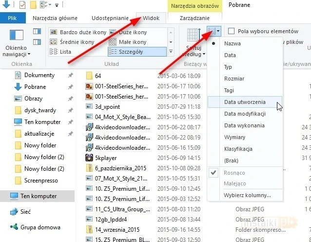Click the Sieć network icon in sidebar
Viewport: 311px width, 242px height.
click(14, 211)
